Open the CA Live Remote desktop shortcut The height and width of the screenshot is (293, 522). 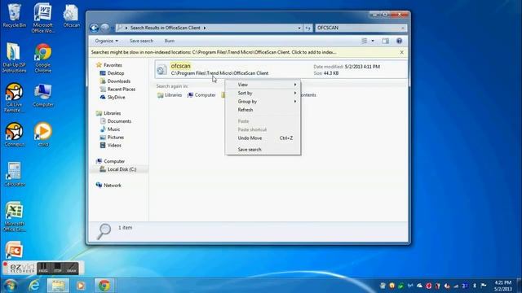click(x=14, y=98)
